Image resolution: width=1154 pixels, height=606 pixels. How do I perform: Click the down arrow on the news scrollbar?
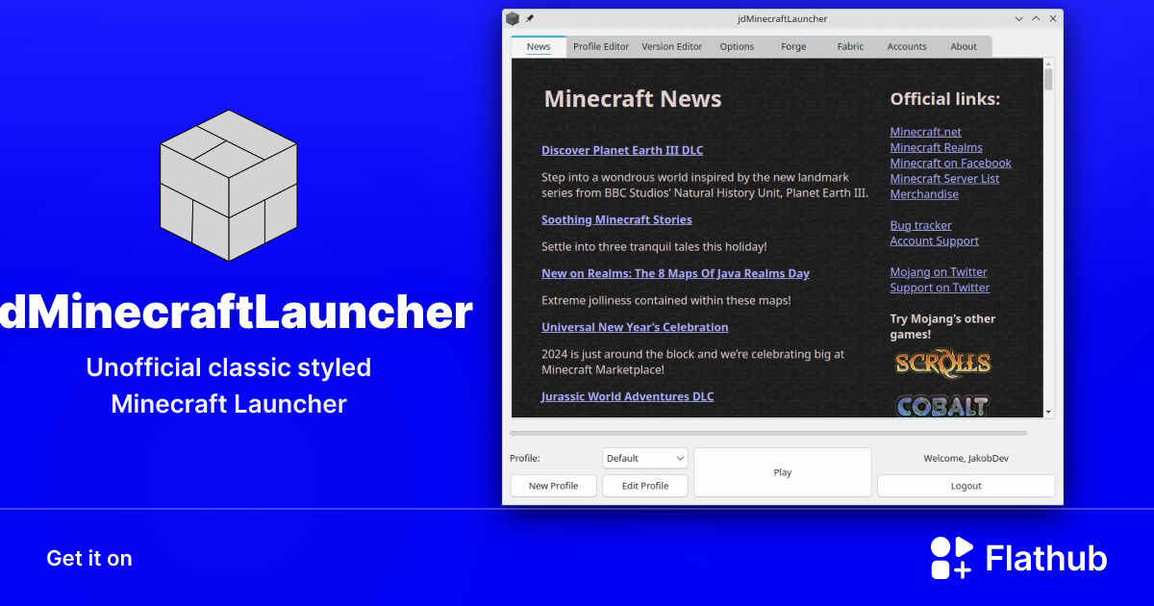pos(1048,412)
